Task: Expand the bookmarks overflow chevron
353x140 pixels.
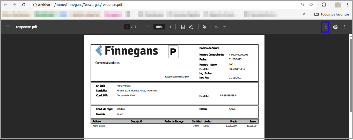Action: pyautogui.click(x=304, y=14)
